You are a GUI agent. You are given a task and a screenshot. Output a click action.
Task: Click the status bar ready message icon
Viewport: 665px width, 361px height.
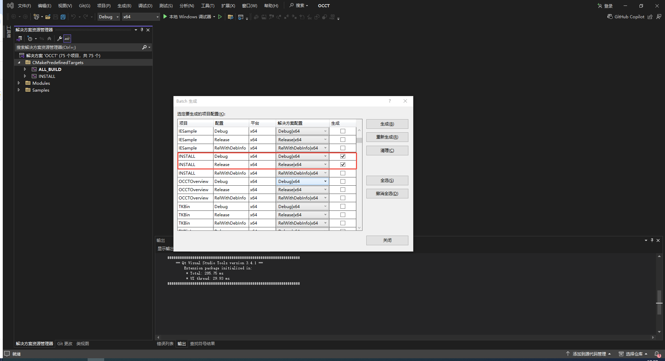coord(7,354)
